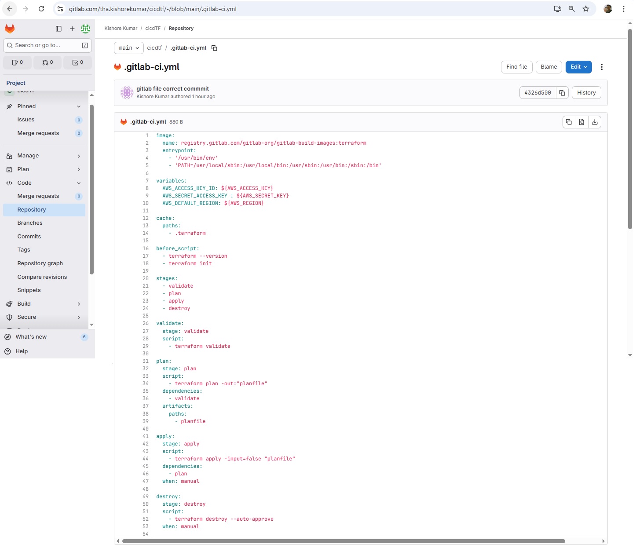This screenshot has height=555, width=636.
Task: Open the Edit dropdown button
Action: 578,67
